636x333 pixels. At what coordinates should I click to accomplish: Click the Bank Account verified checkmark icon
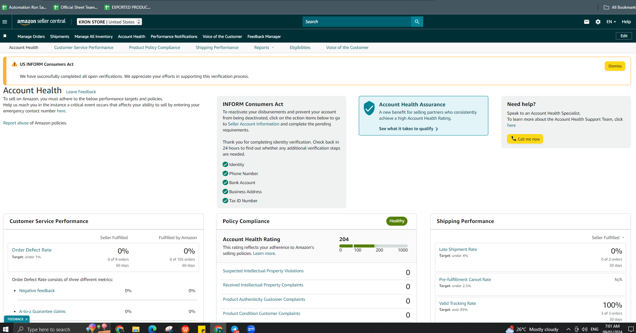coord(225,182)
